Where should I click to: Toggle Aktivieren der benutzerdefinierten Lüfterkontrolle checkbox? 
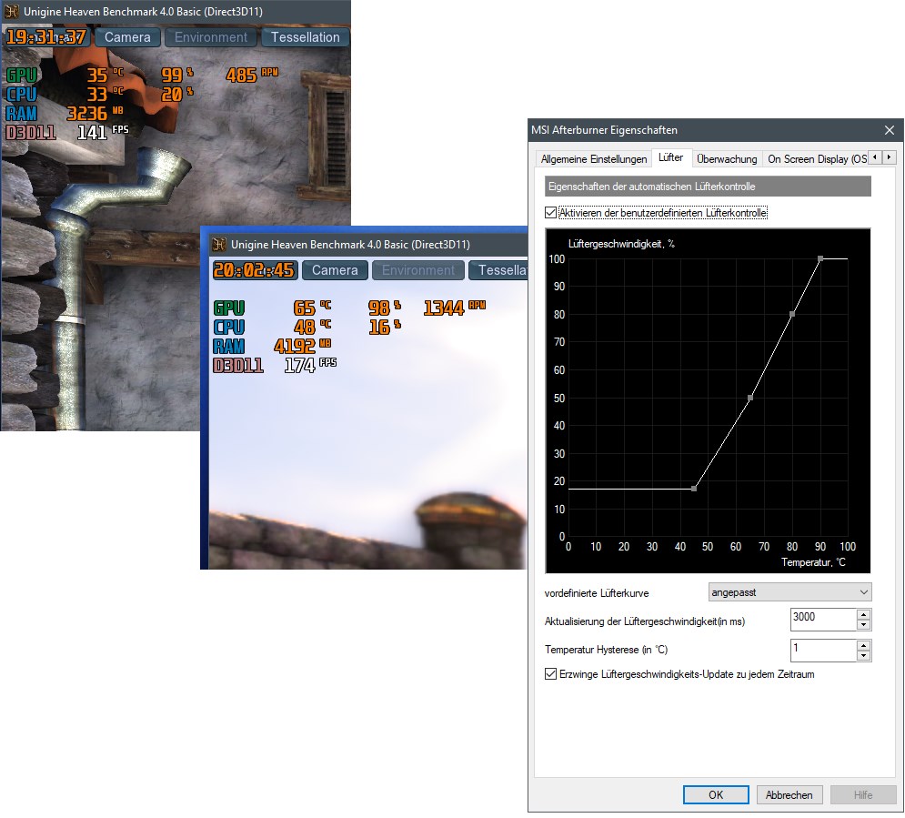pyautogui.click(x=550, y=212)
